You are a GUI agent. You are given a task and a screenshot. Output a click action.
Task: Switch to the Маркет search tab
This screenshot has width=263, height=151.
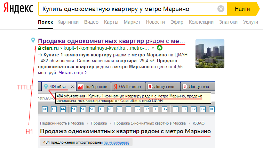pos(132,22)
